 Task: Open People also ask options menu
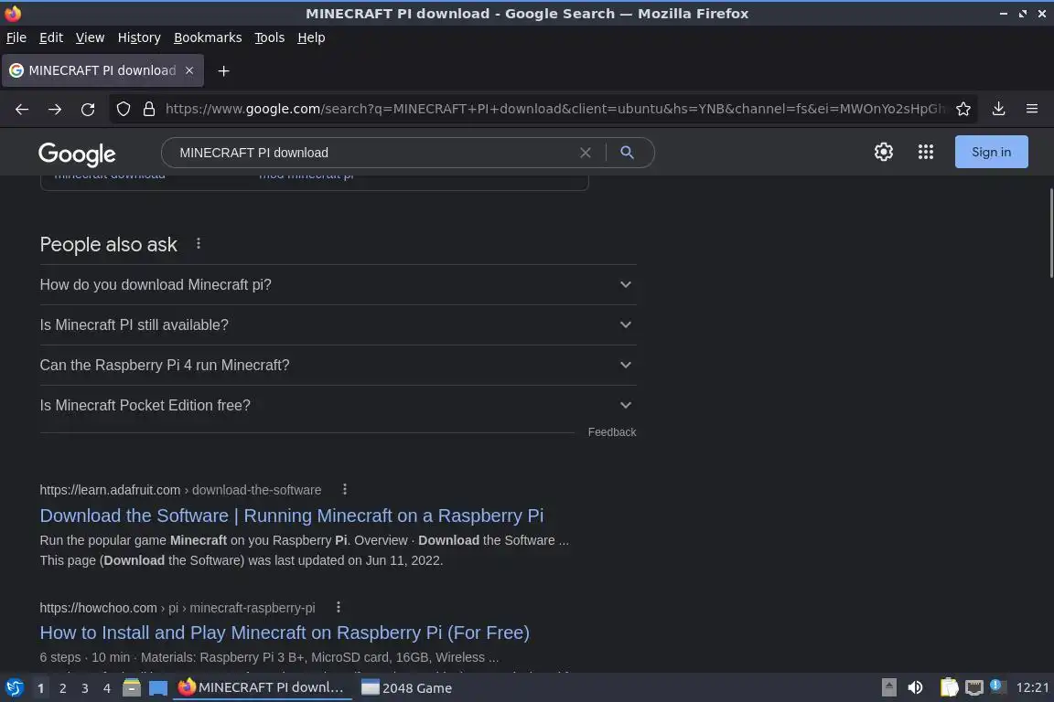[x=199, y=244]
